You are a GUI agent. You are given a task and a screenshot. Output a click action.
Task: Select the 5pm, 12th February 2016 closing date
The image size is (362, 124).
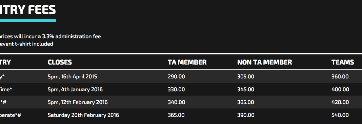tap(78, 102)
